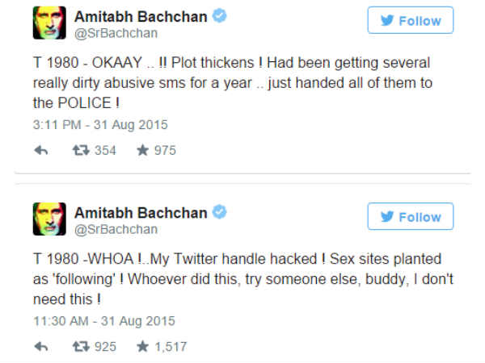
Task: Click verified badge in second tweet
Action: [x=218, y=212]
